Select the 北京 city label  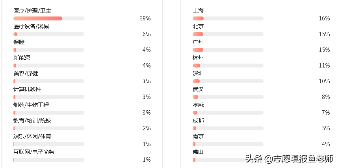[198, 26]
